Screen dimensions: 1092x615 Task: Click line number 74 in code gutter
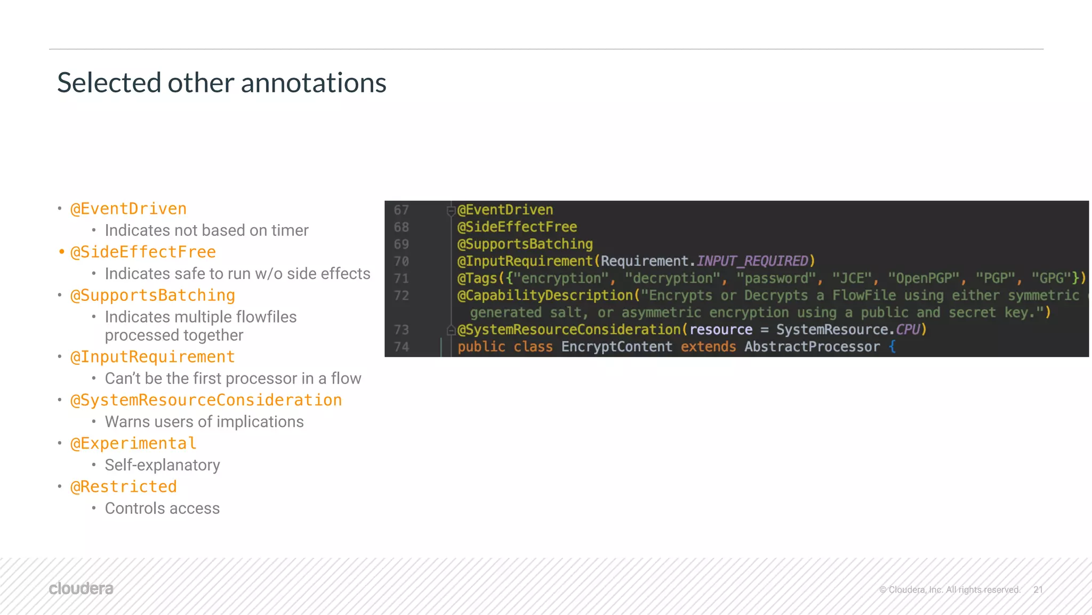pos(402,347)
